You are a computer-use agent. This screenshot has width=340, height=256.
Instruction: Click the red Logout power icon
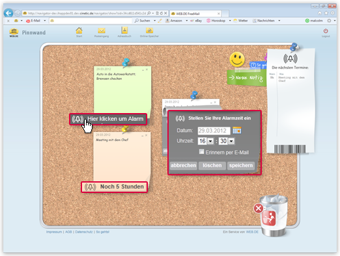pyautogui.click(x=326, y=31)
